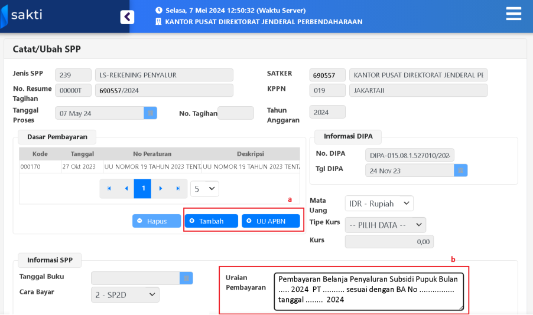This screenshot has width=533, height=315.
Task: Open the Tgl DIPA calendar picker
Action: coord(461,170)
